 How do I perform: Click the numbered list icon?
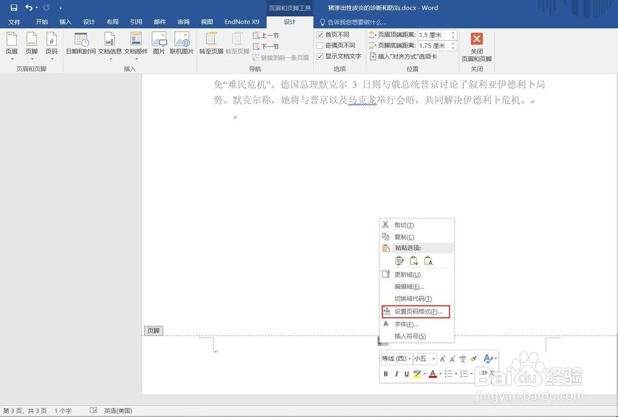[x=464, y=374]
